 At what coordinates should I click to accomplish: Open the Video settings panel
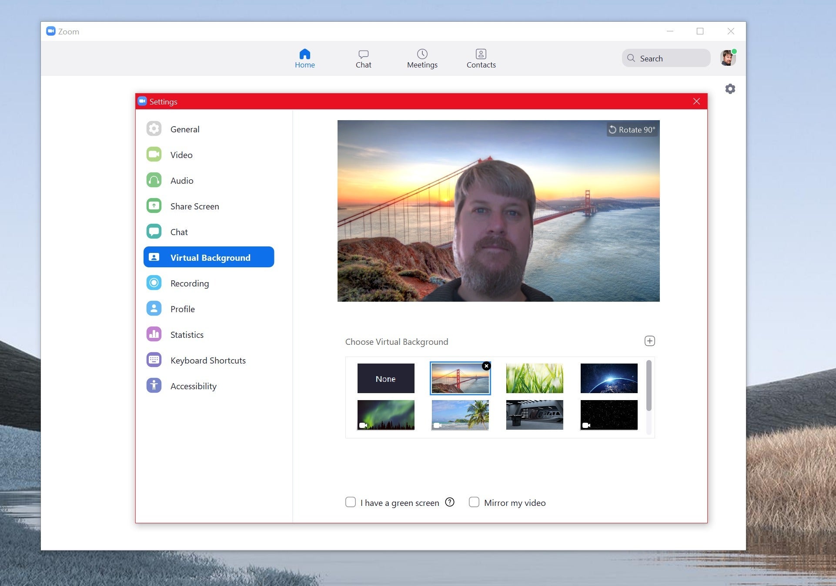click(181, 155)
